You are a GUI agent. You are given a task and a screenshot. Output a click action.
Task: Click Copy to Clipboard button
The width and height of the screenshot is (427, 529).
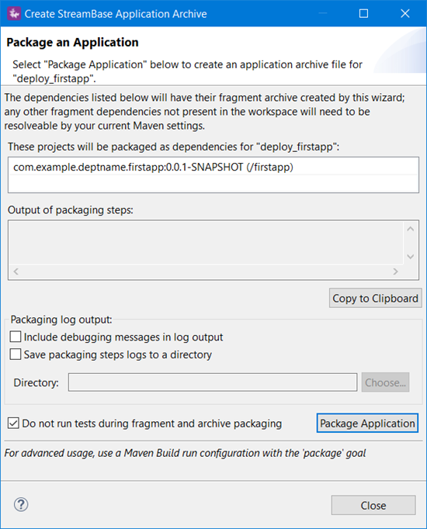pyautogui.click(x=375, y=298)
